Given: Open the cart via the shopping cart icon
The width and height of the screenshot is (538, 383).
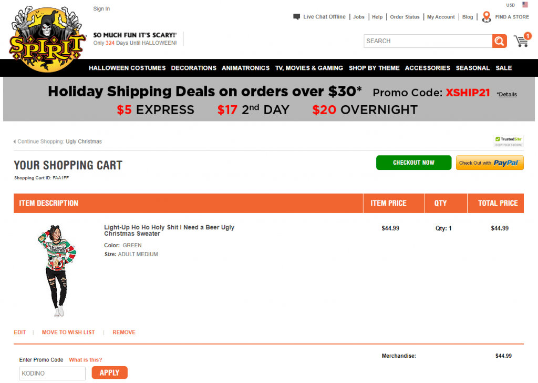Looking at the screenshot, I should [x=521, y=41].
